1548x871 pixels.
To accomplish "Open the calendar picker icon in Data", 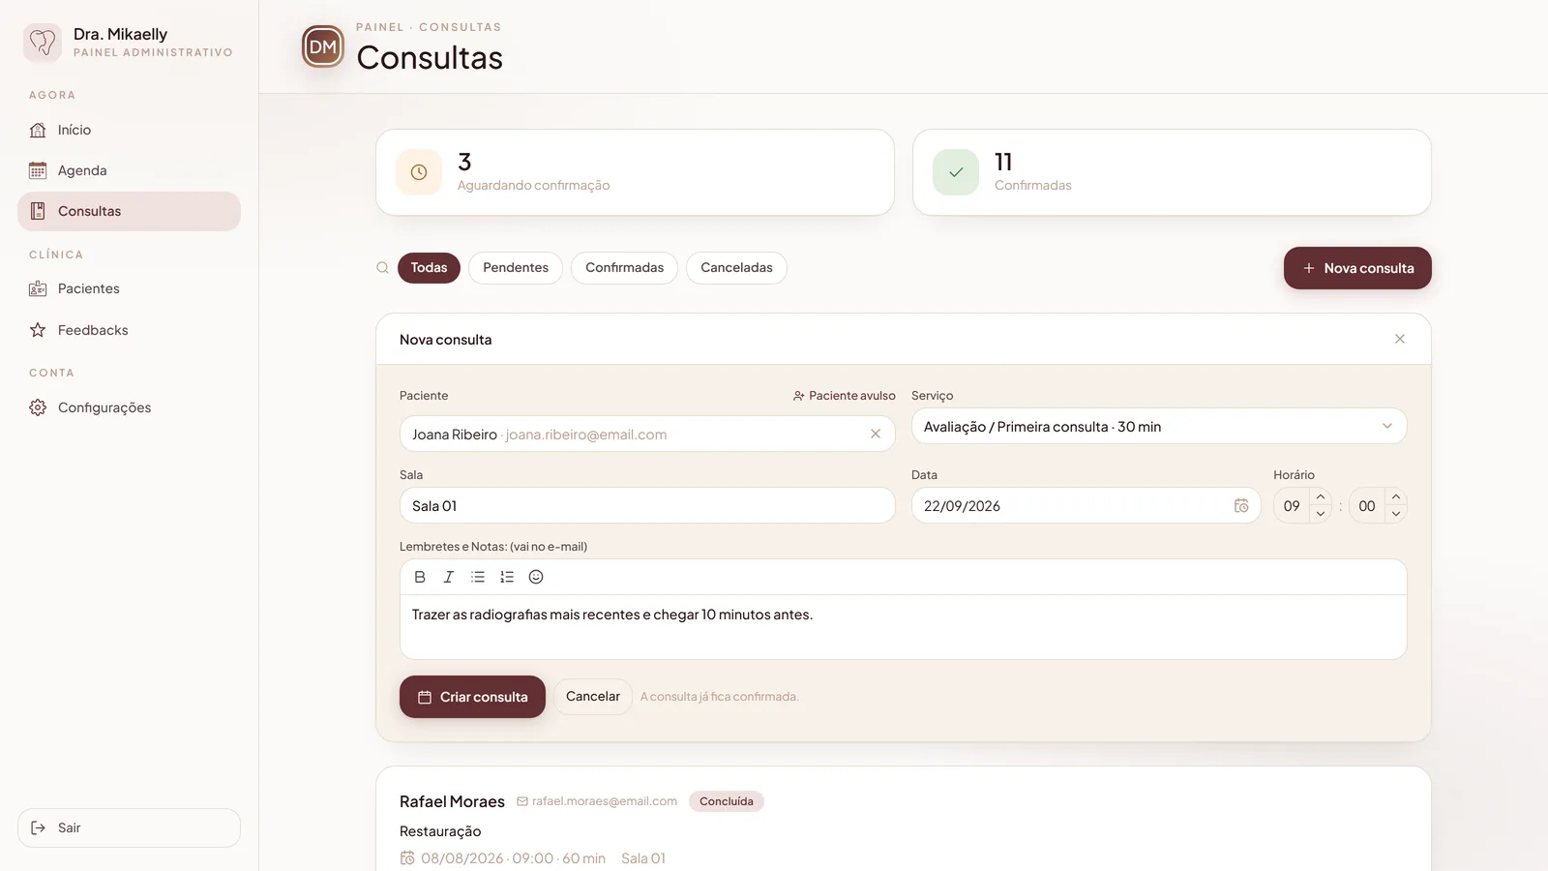I will 1241,505.
